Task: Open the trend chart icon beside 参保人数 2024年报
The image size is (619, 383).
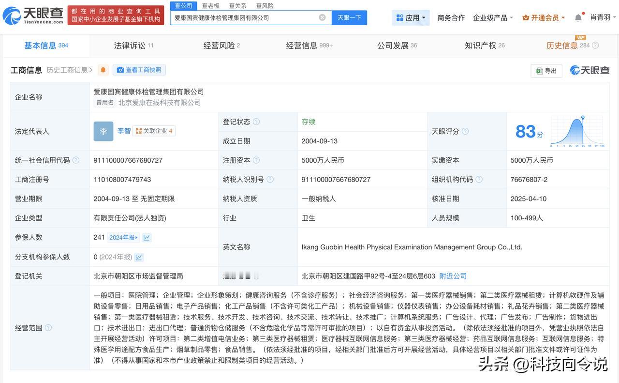Action: tap(147, 237)
